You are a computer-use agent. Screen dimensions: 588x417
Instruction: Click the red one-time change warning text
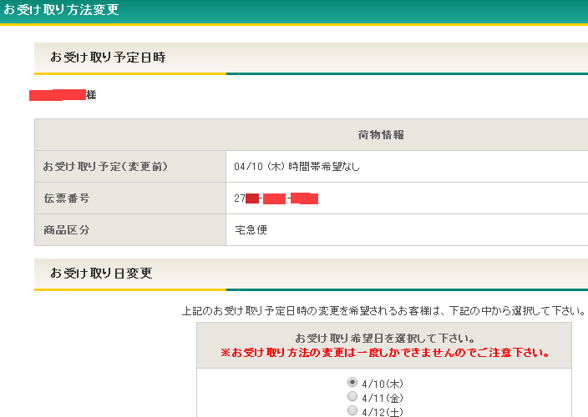coord(384,353)
